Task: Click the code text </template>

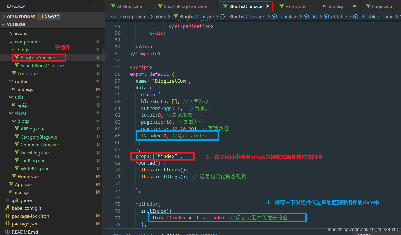Action: tap(145, 54)
